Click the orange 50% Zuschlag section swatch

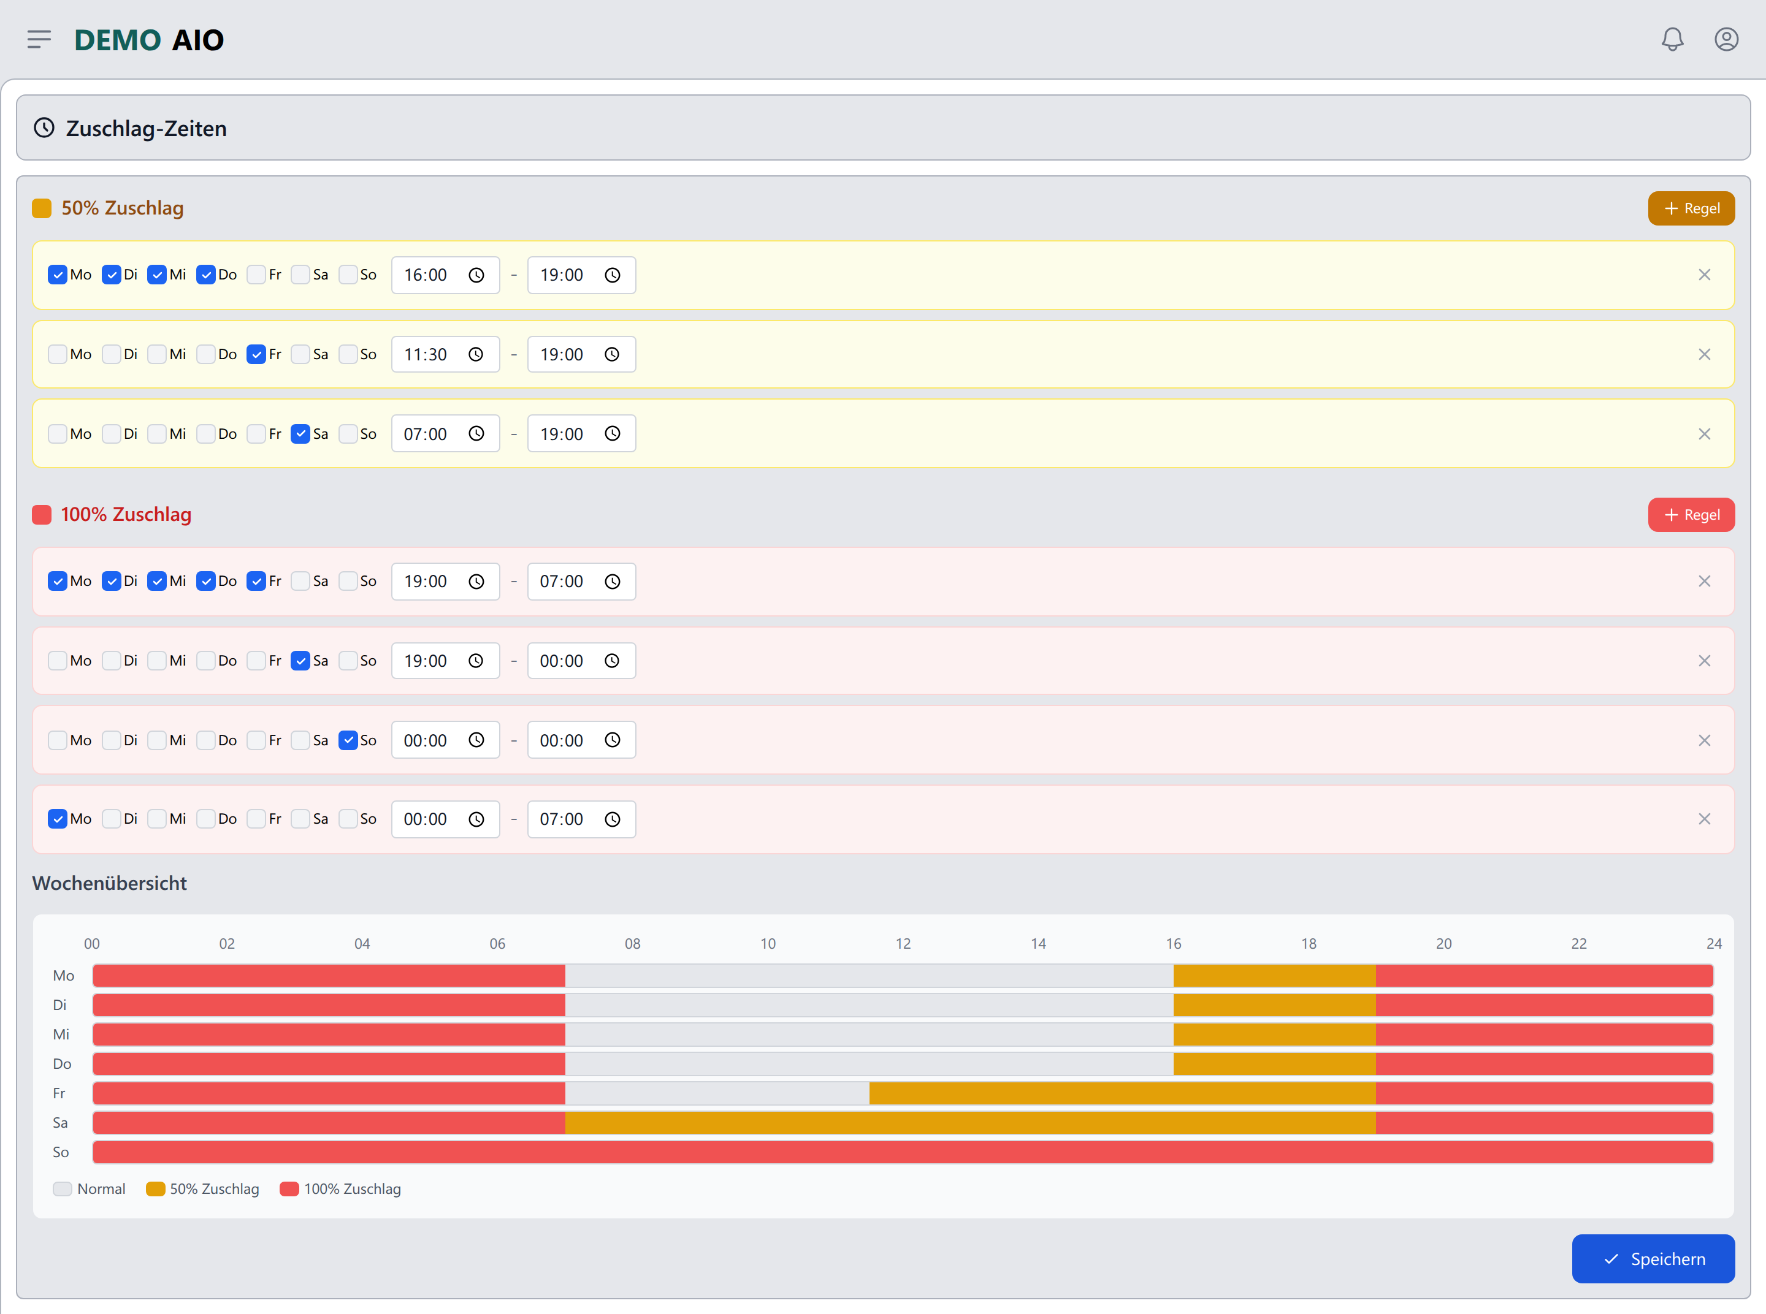(41, 208)
